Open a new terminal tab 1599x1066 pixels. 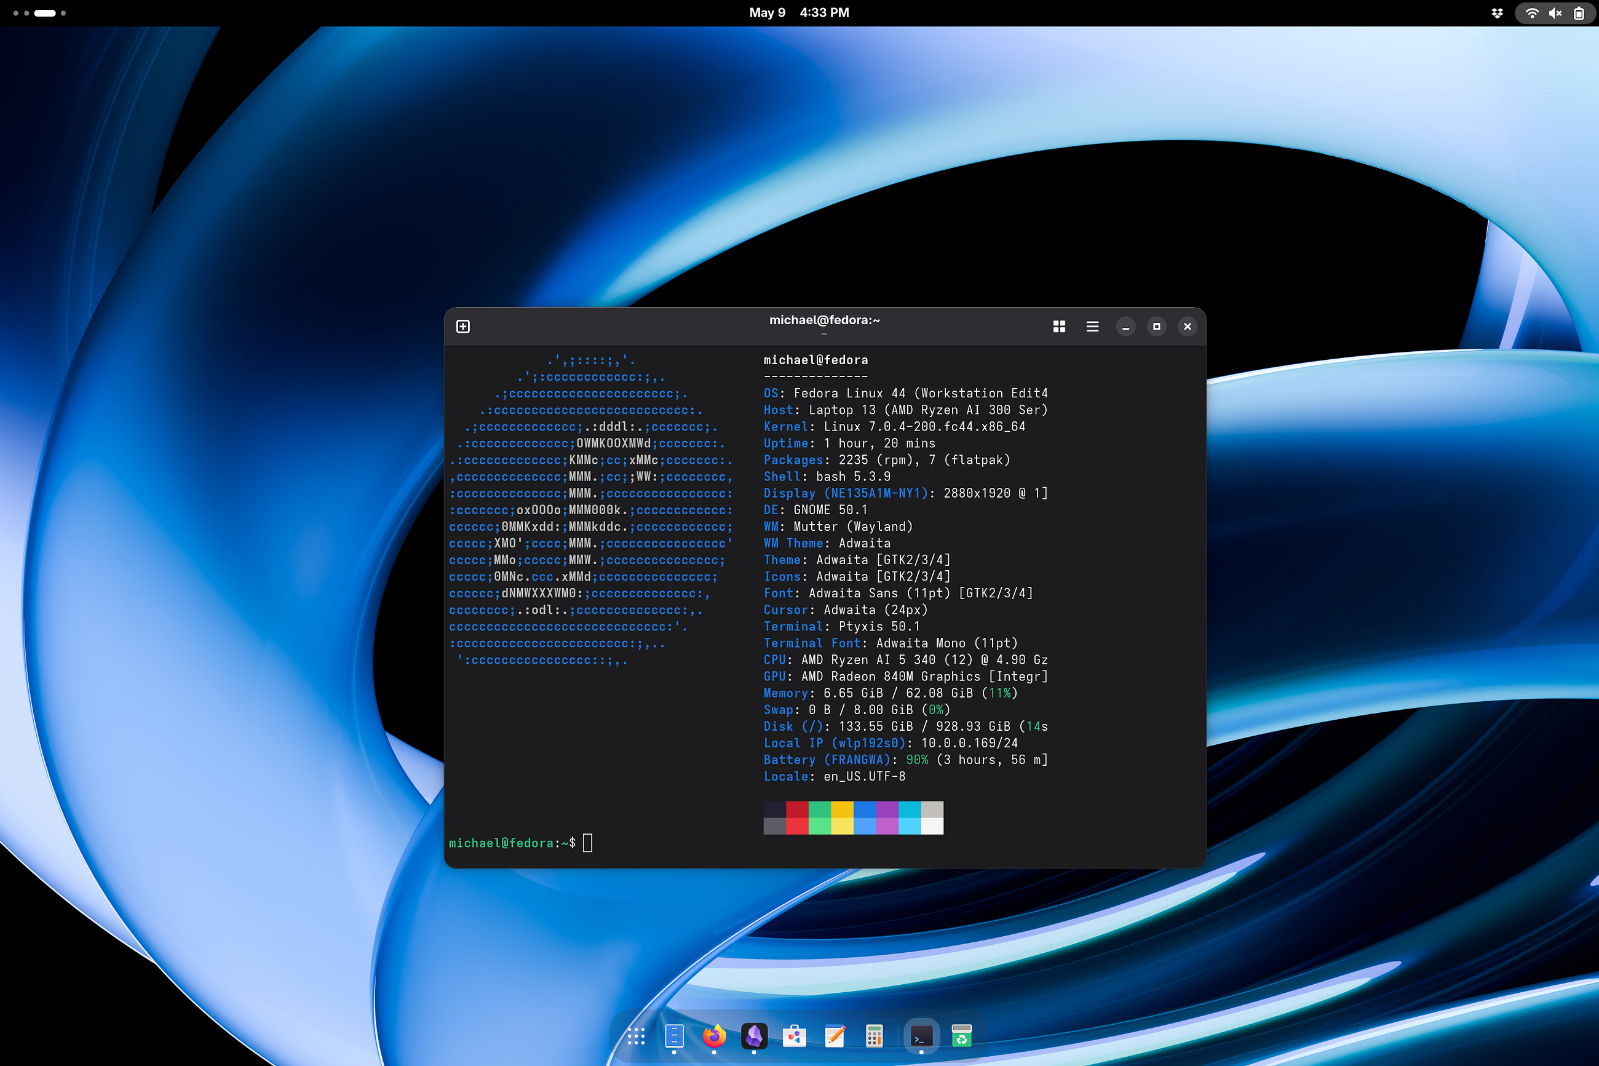(462, 327)
